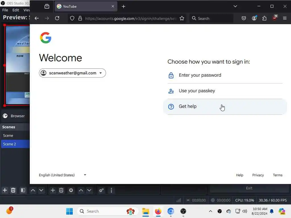Image resolution: width=291 pixels, height=218 pixels.
Task: Open the Terms link in the footer
Action: coord(278,175)
